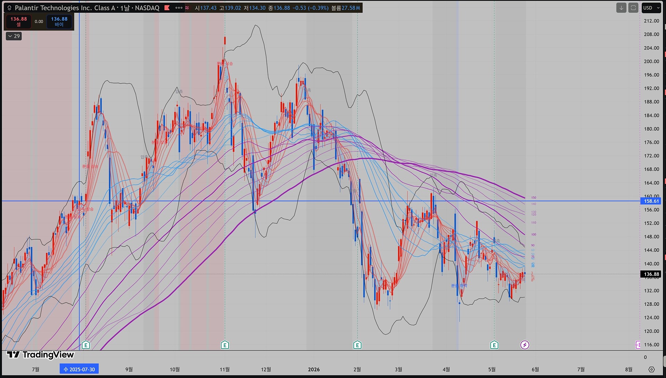Viewport: 666px width, 378px height.
Task: Click the 시 137.43 open value
Action: (x=205, y=8)
